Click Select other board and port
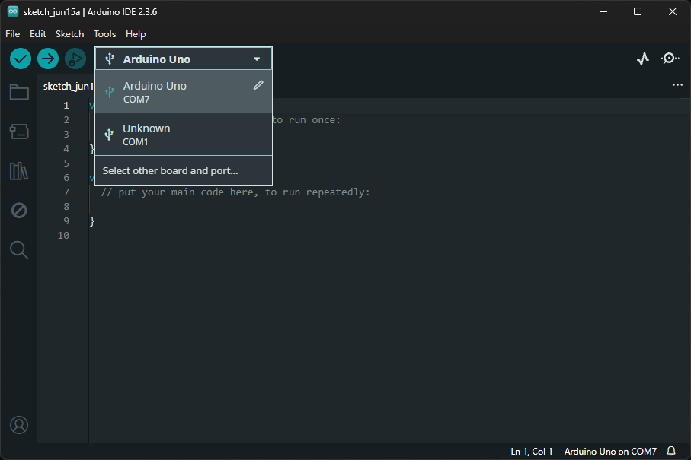691x460 pixels. pyautogui.click(x=171, y=170)
